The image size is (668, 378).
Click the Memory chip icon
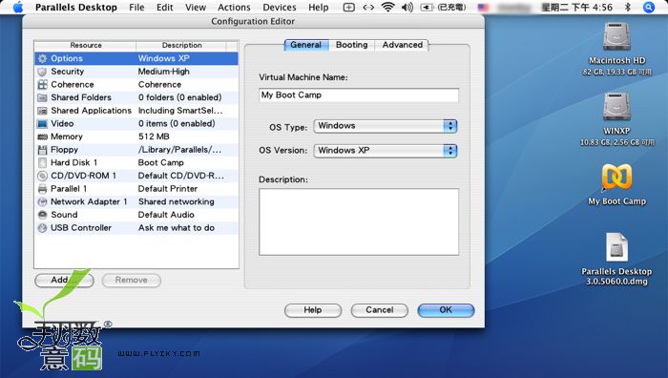point(42,136)
